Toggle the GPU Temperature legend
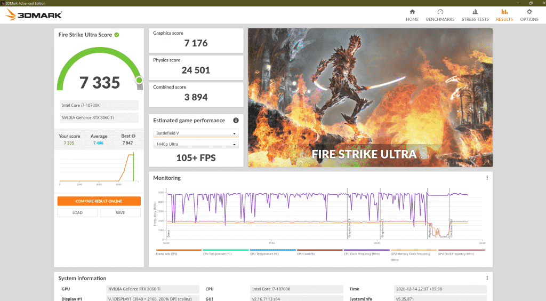Viewport: 546px width, 301px height. pyautogui.click(x=272, y=252)
